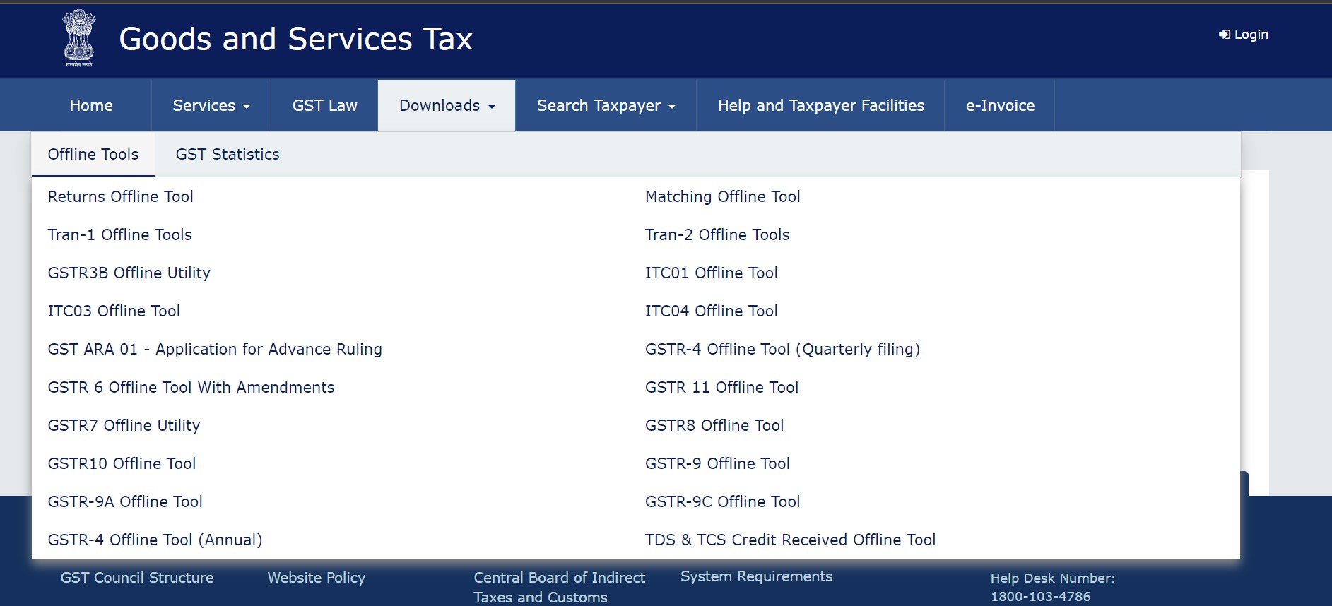
Task: Select the Offline Tools tab
Action: (x=93, y=154)
